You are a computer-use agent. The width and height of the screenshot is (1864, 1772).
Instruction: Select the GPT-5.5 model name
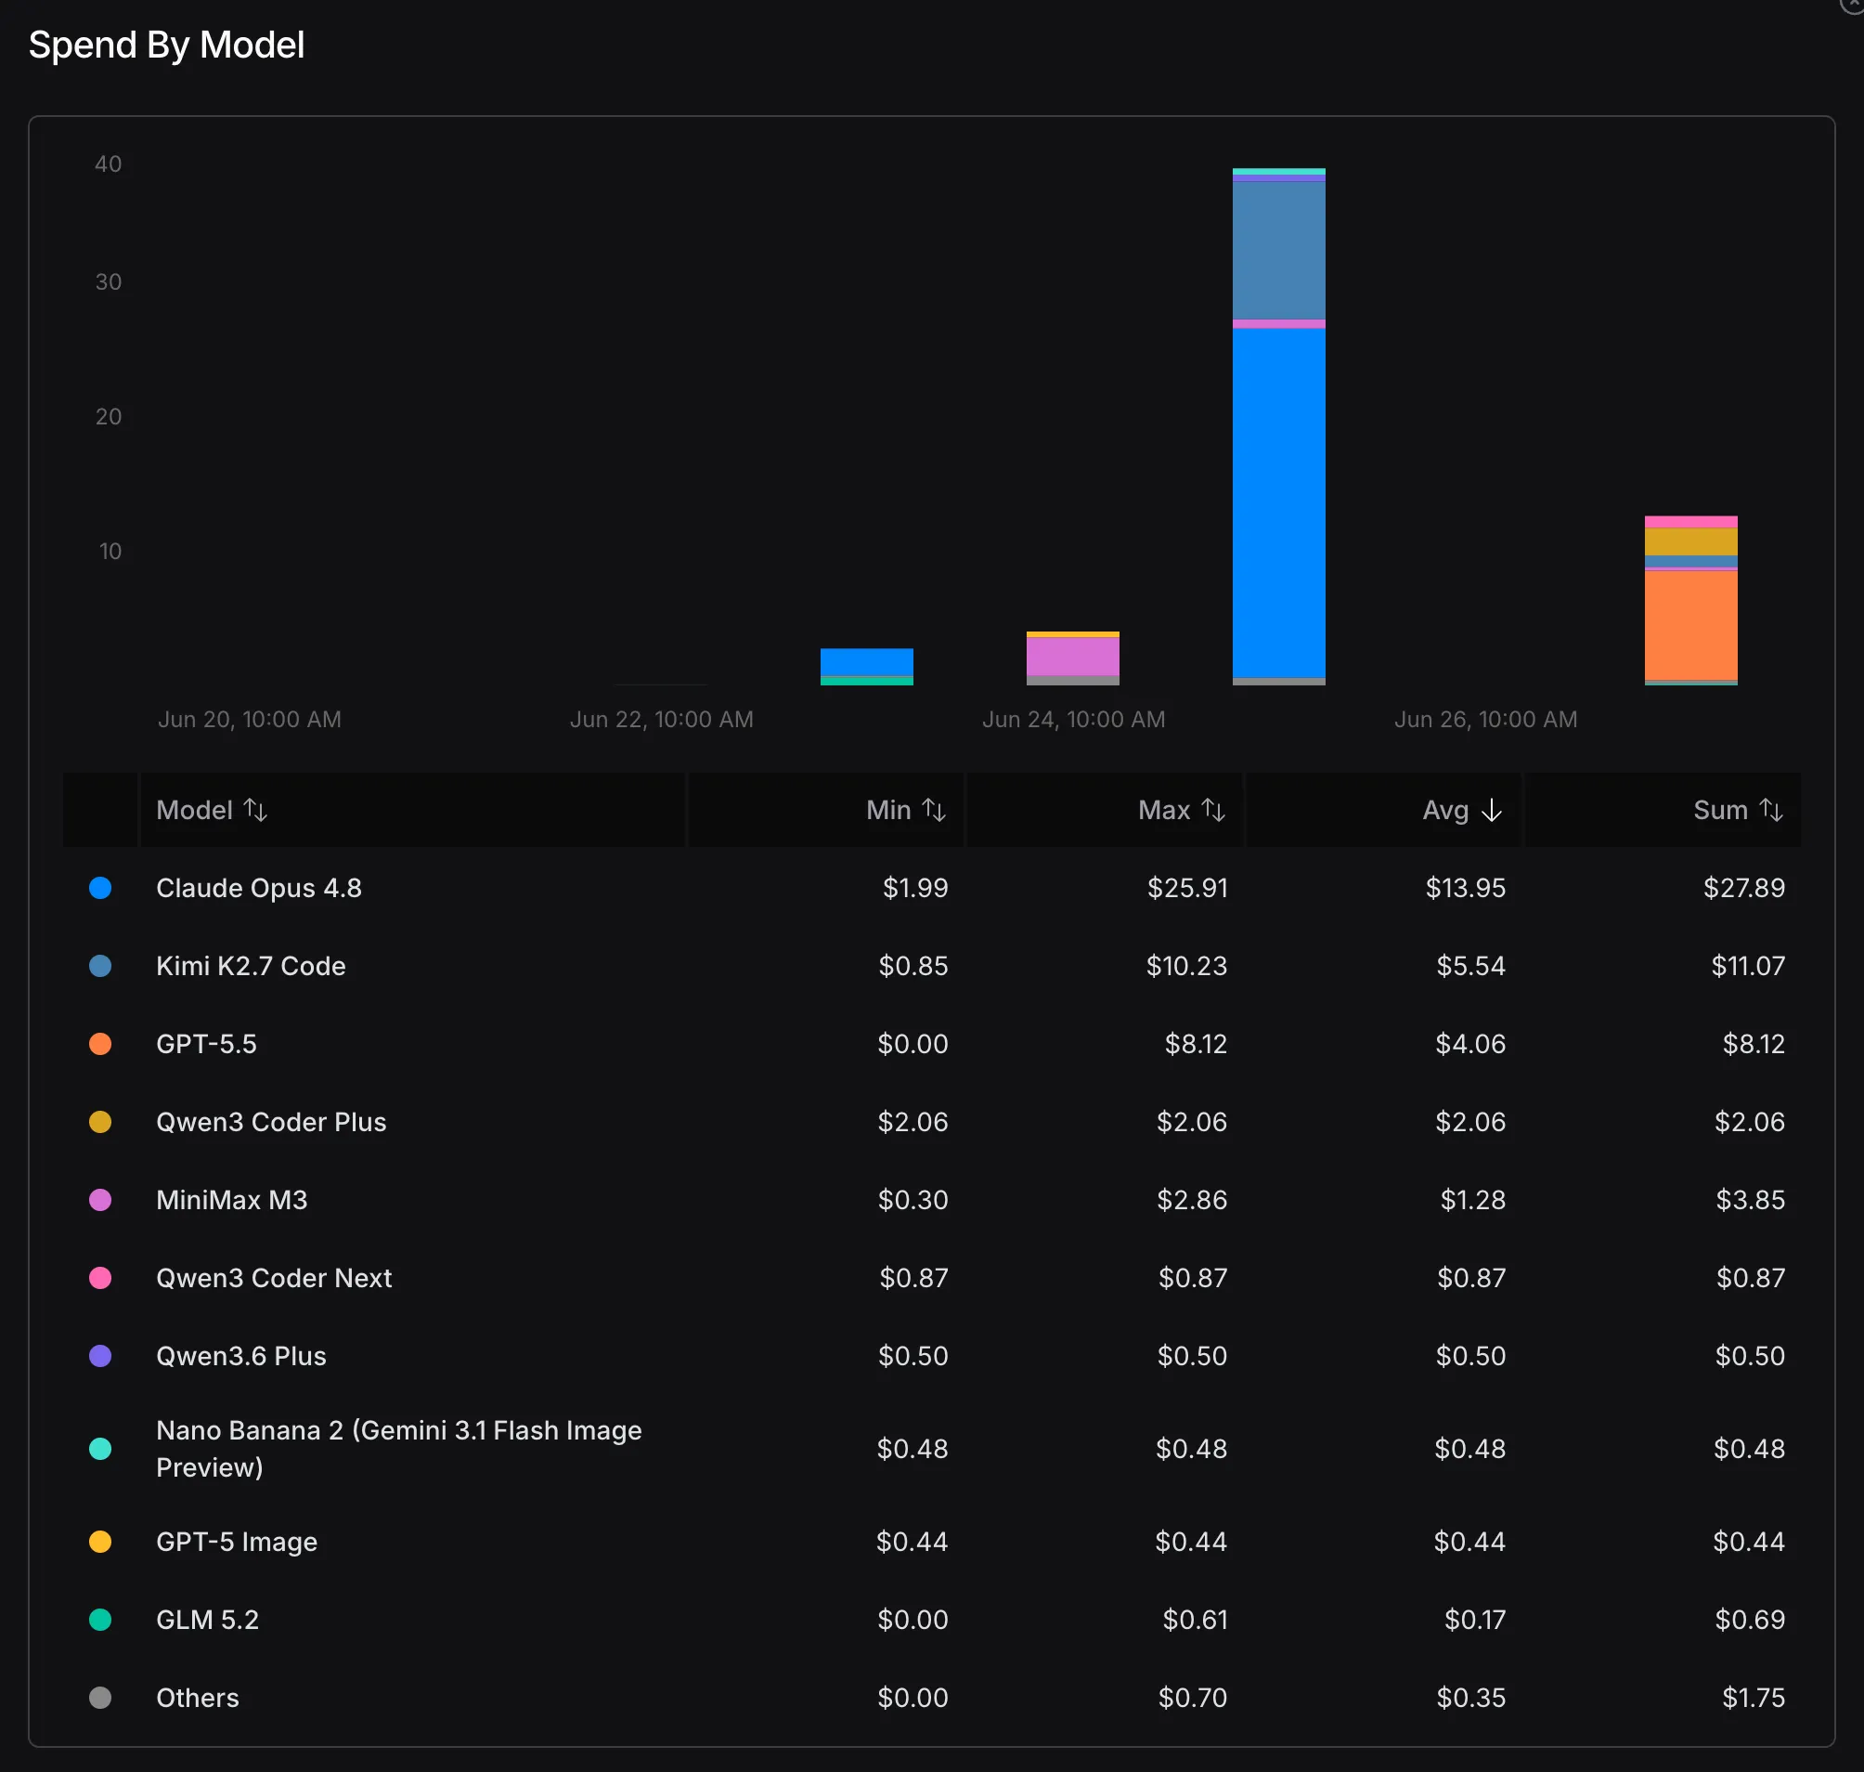[207, 1044]
